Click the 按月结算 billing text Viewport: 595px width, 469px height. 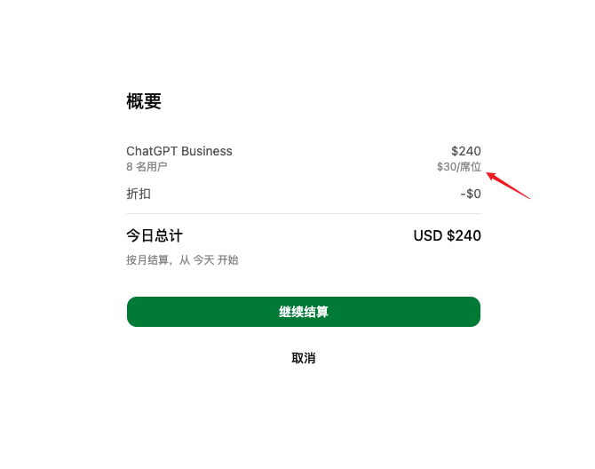click(x=147, y=260)
